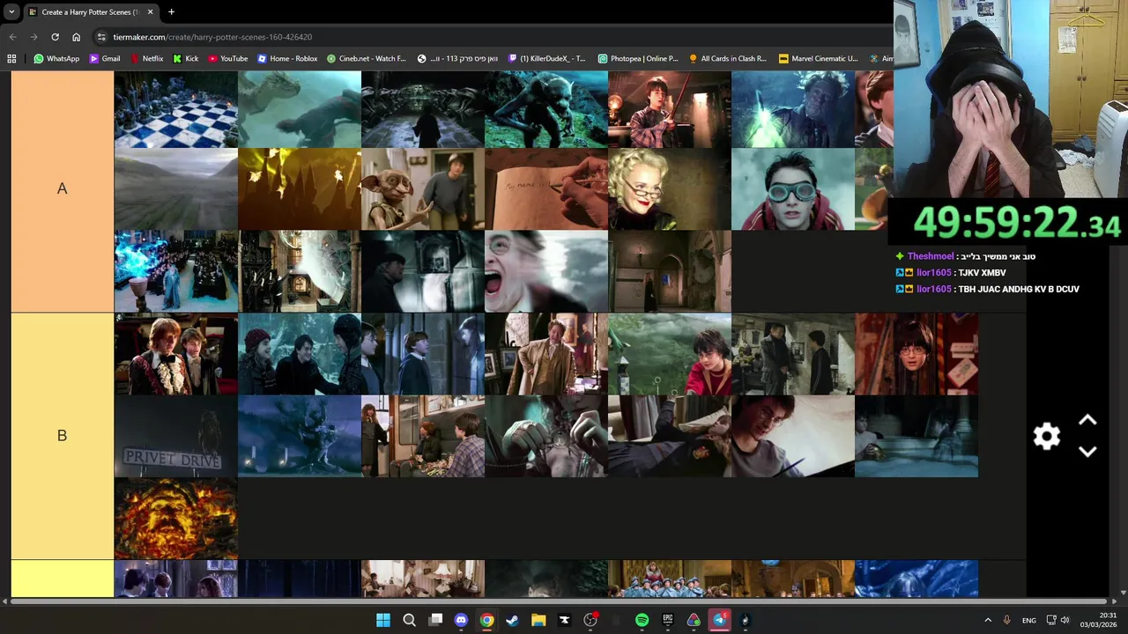Switch to Chrome on the taskbar
Screen dimensions: 1128x634
486,620
